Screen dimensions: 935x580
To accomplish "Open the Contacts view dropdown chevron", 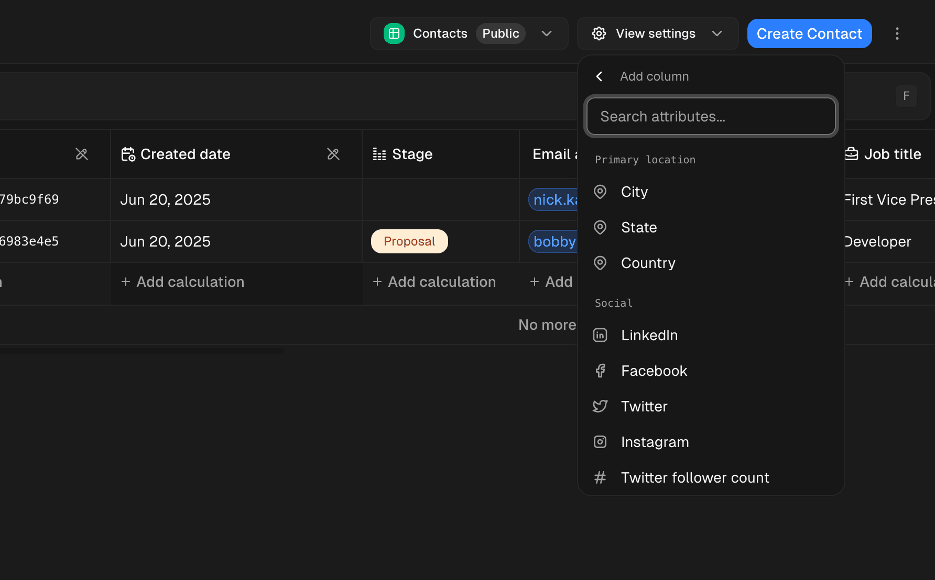I will tap(547, 33).
